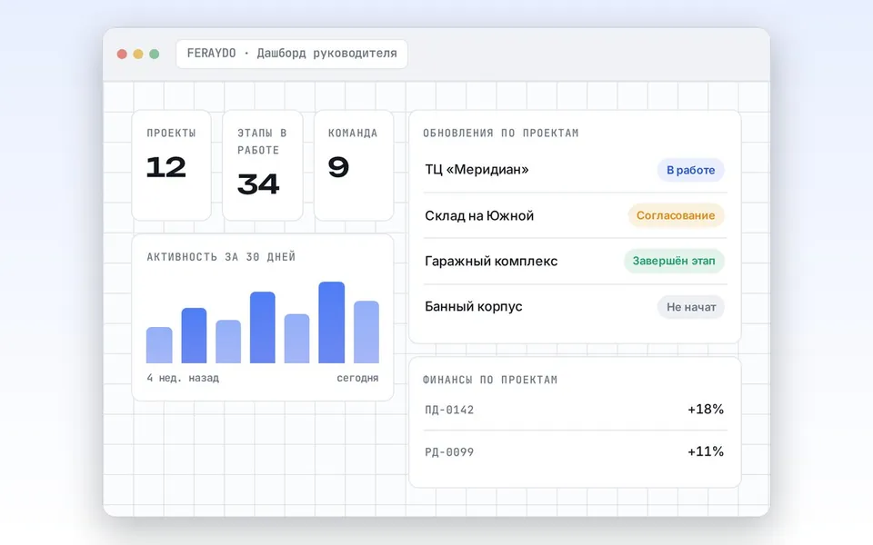Open the Этапы в работе card showing 34
The height and width of the screenshot is (545, 873).
pyautogui.click(x=263, y=165)
